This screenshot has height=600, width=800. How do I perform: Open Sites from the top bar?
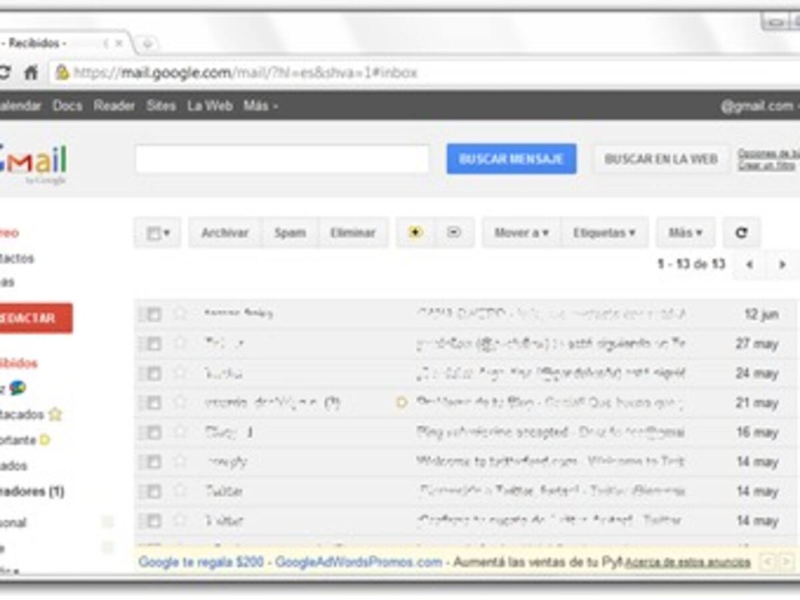[x=161, y=106]
